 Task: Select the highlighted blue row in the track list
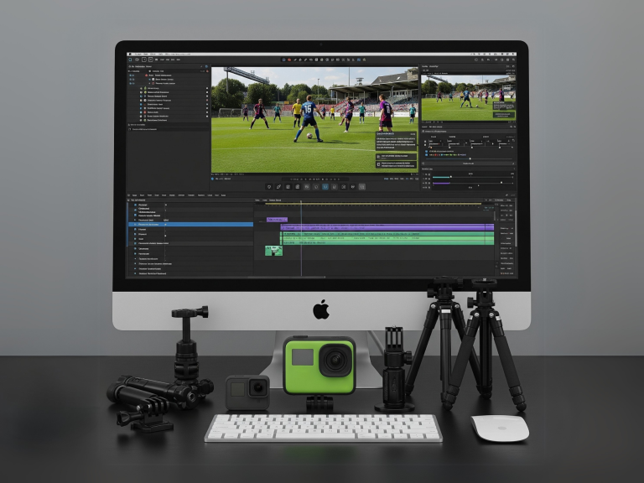click(191, 225)
